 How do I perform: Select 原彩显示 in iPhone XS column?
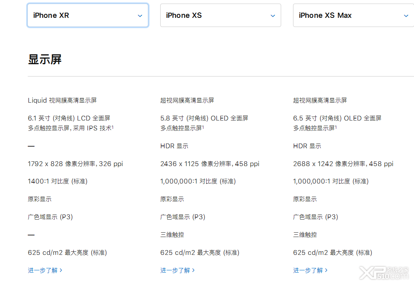pos(172,199)
